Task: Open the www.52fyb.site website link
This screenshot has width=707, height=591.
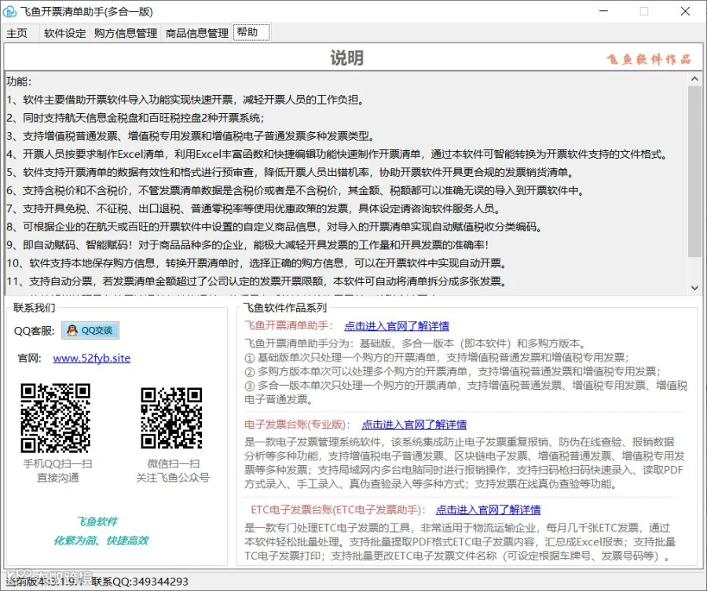Action: (92, 358)
